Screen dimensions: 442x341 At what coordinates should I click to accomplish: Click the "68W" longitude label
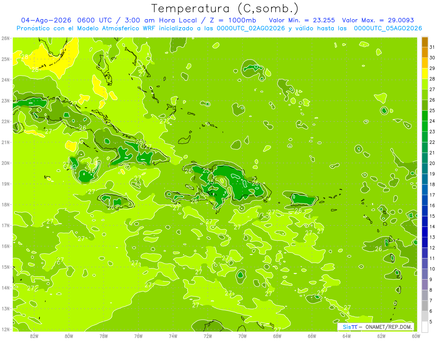click(x=277, y=336)
